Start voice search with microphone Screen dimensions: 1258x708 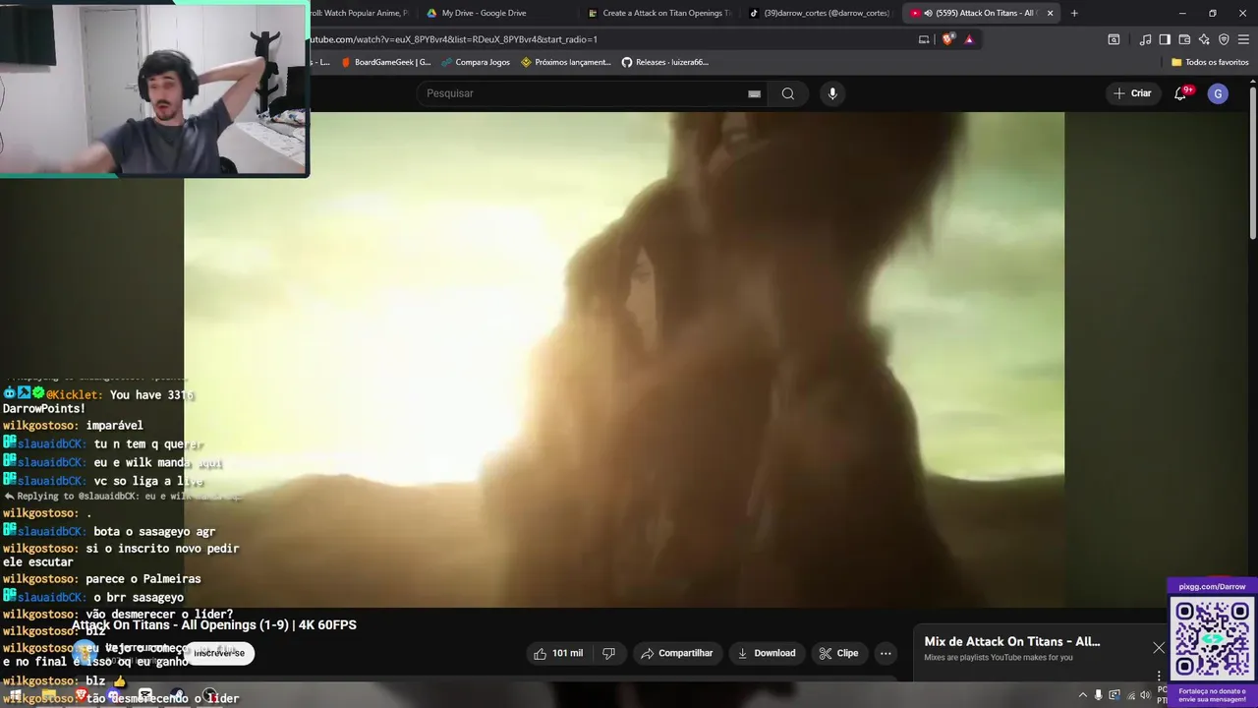coord(832,93)
